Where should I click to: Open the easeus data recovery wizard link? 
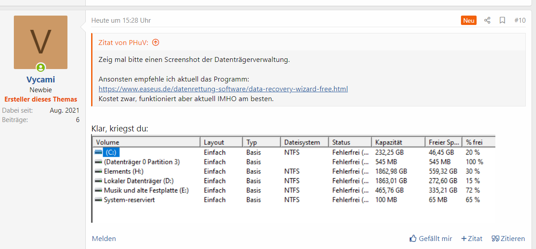223,89
